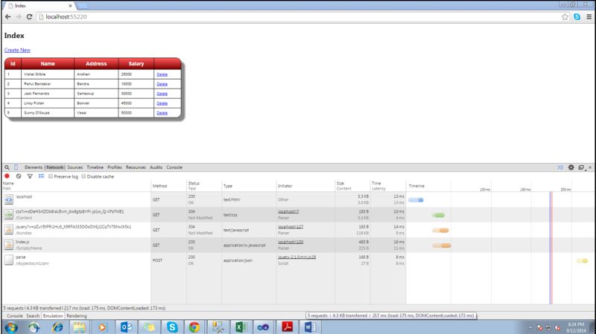Delete the row with Id 4

click(x=162, y=103)
